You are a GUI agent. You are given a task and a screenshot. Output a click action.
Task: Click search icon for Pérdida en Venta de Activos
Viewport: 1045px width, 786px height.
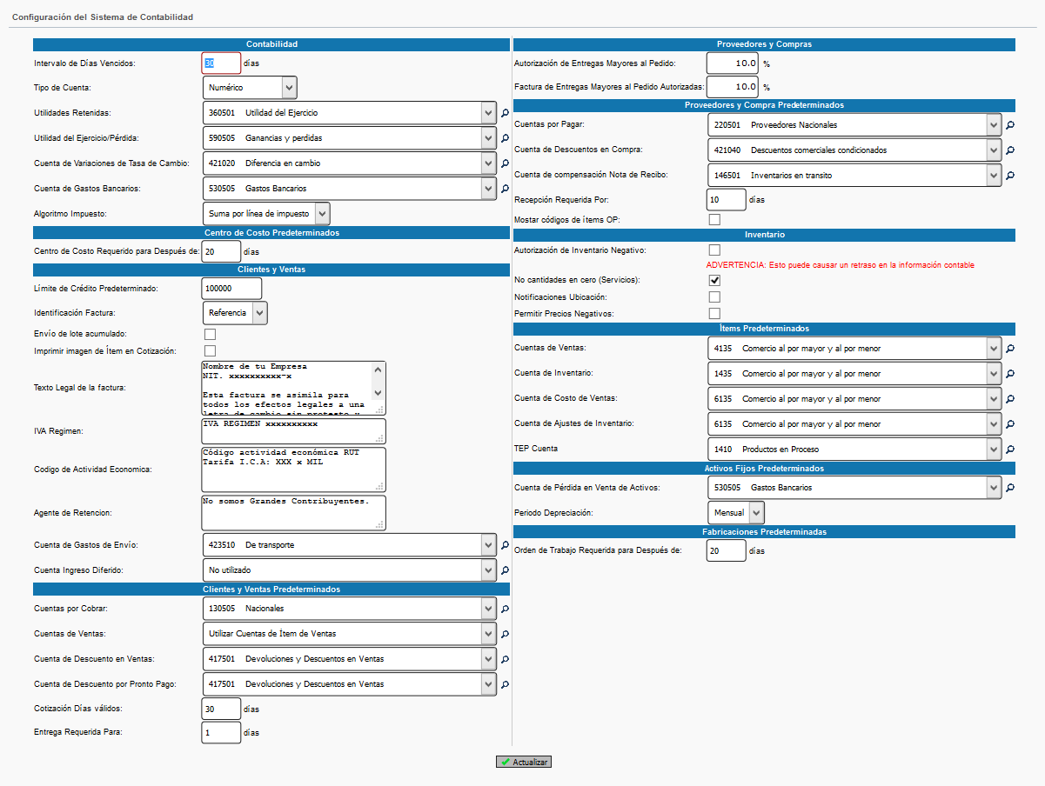click(1010, 488)
